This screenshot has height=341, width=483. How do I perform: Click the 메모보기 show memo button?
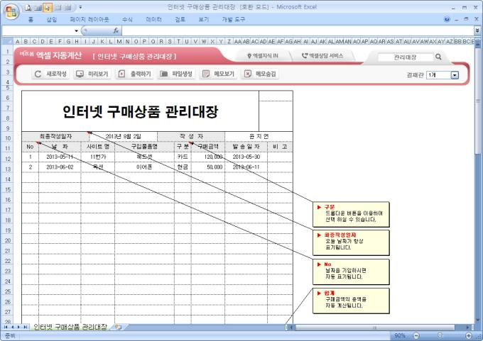pos(218,74)
